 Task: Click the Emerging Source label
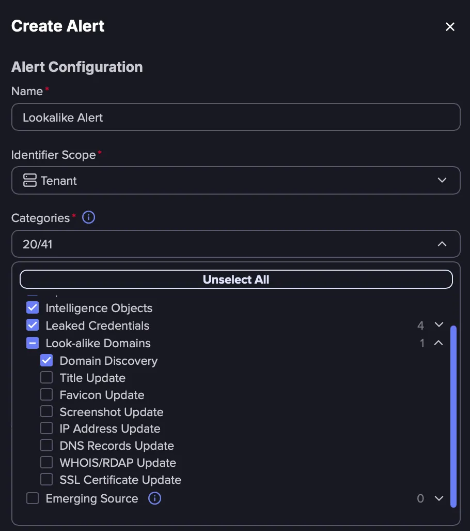(x=92, y=499)
